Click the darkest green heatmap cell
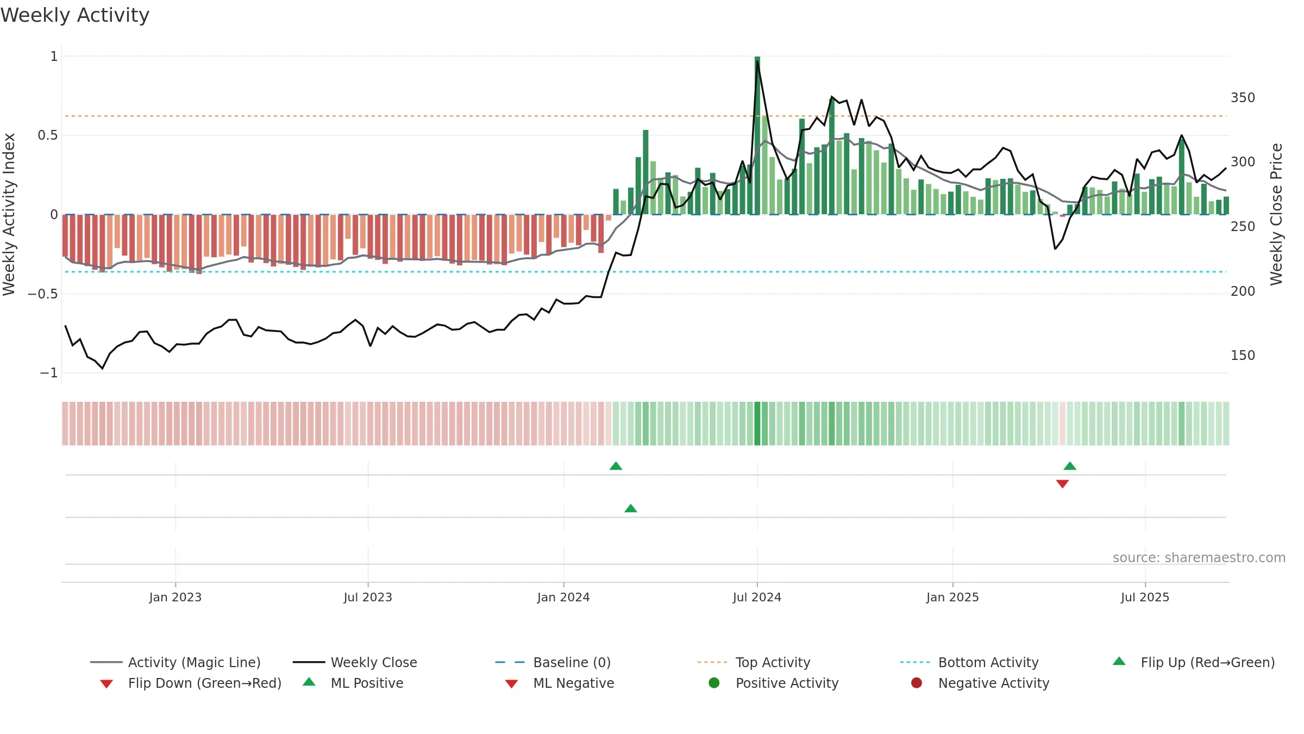 [x=757, y=424]
